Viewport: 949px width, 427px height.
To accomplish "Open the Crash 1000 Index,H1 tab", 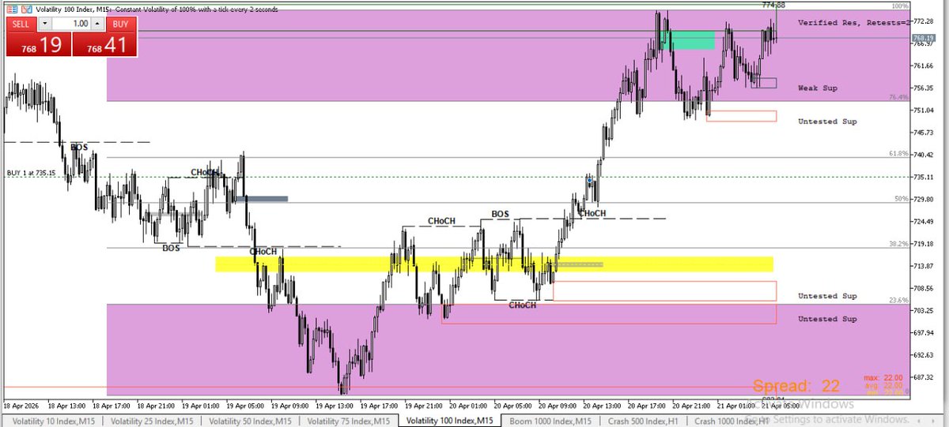I will tap(731, 421).
